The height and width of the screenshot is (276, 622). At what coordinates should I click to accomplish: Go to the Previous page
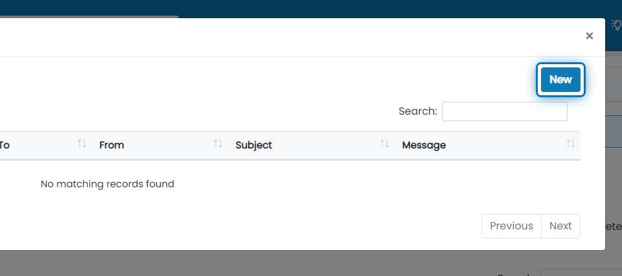tap(511, 226)
